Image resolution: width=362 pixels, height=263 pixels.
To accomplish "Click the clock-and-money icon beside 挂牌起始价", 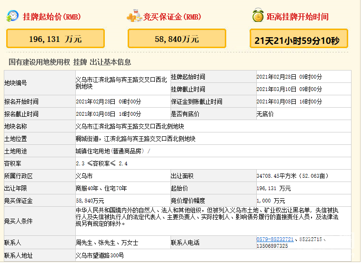I will [x=13, y=16].
